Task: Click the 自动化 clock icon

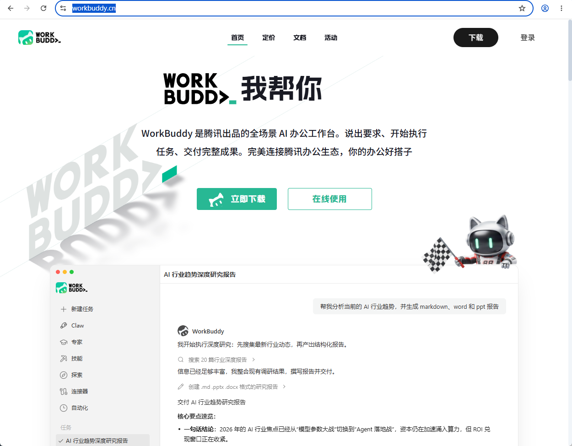Action: [64, 408]
